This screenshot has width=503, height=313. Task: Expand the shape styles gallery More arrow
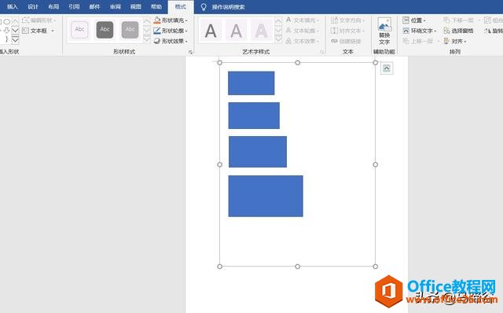(147, 39)
